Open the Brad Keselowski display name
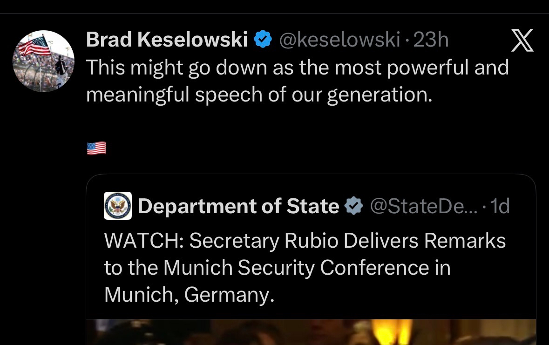This screenshot has height=345, width=549. [x=167, y=41]
